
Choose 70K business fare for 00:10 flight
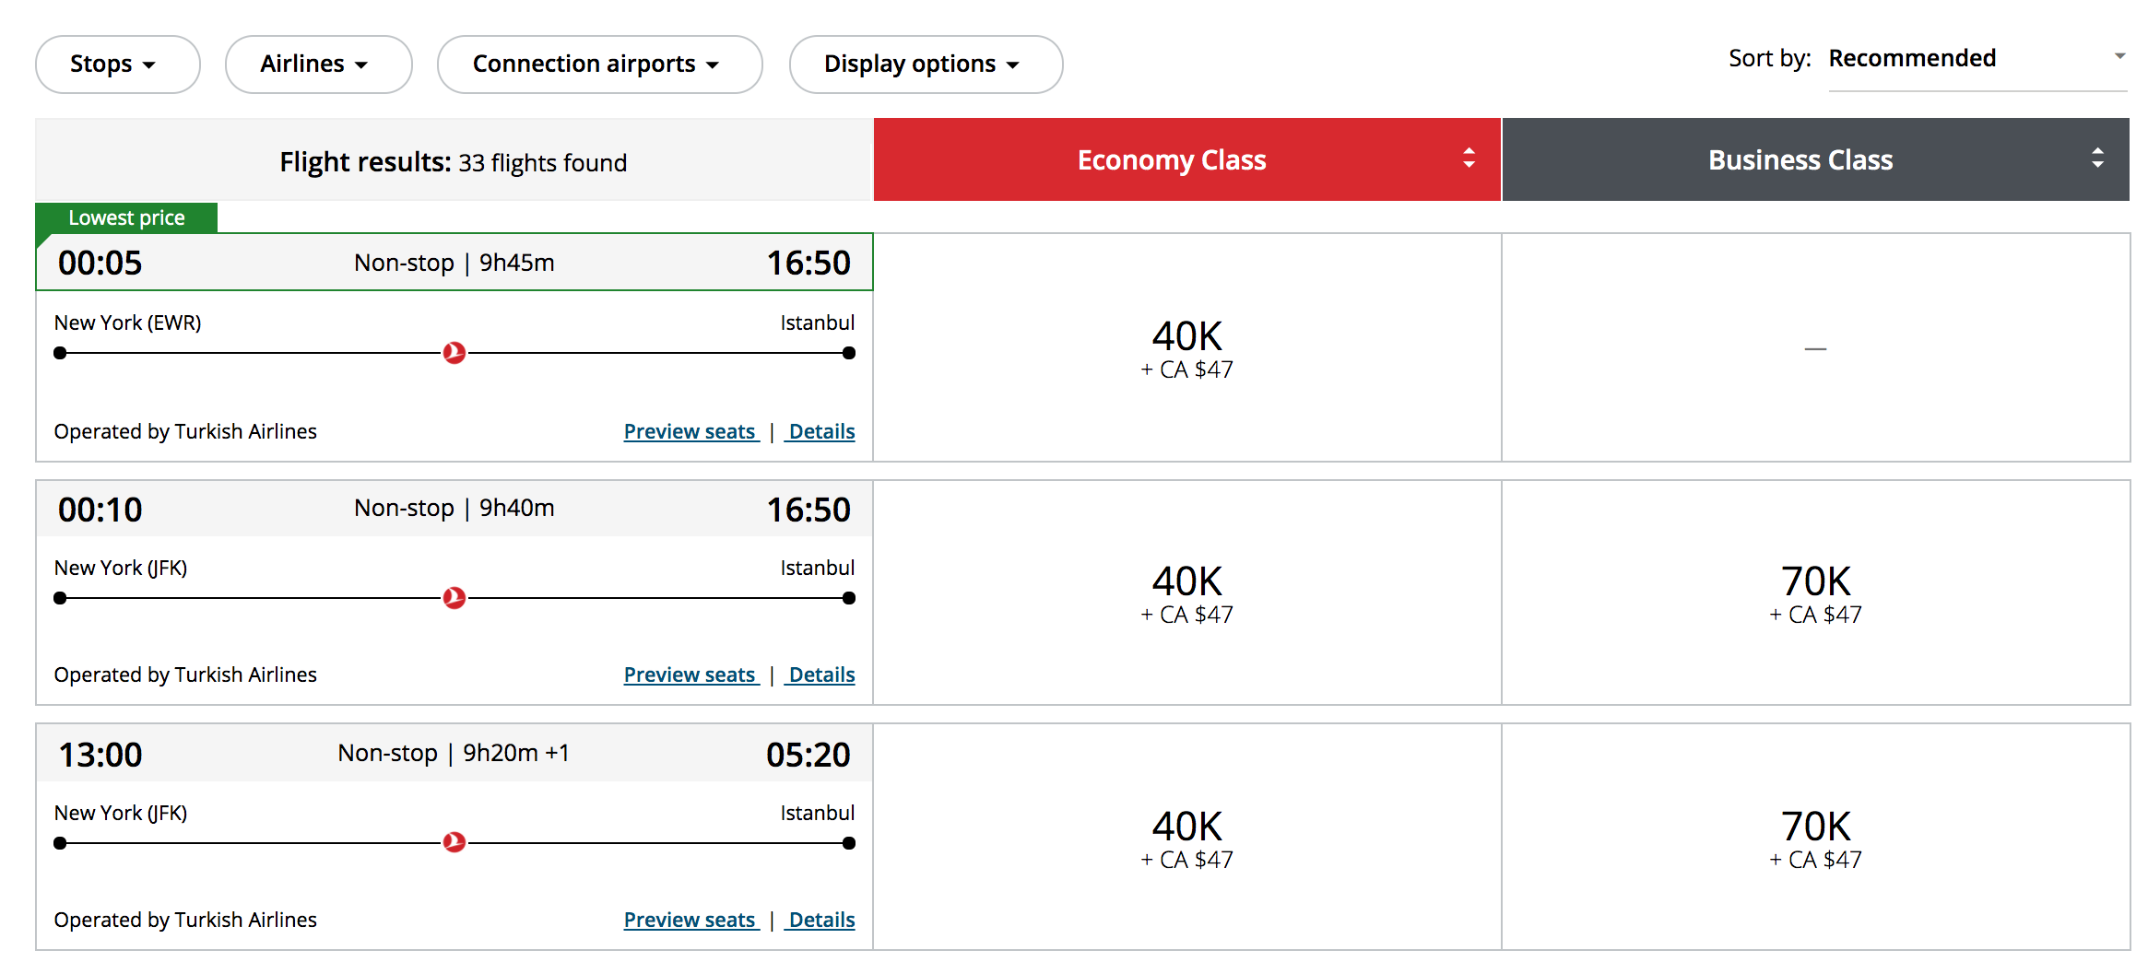coord(1815,593)
